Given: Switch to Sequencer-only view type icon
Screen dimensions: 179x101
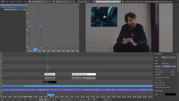Looking at the screenshot, I should [45, 100].
